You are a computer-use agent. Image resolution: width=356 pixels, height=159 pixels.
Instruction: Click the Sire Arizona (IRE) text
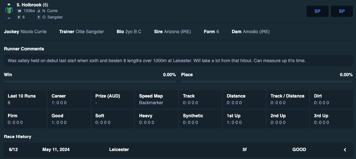pyautogui.click(x=172, y=32)
